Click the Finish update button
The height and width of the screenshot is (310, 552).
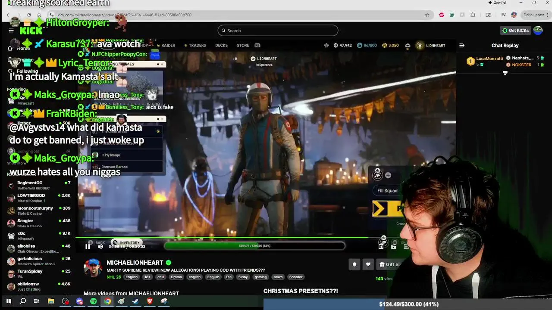click(x=535, y=15)
